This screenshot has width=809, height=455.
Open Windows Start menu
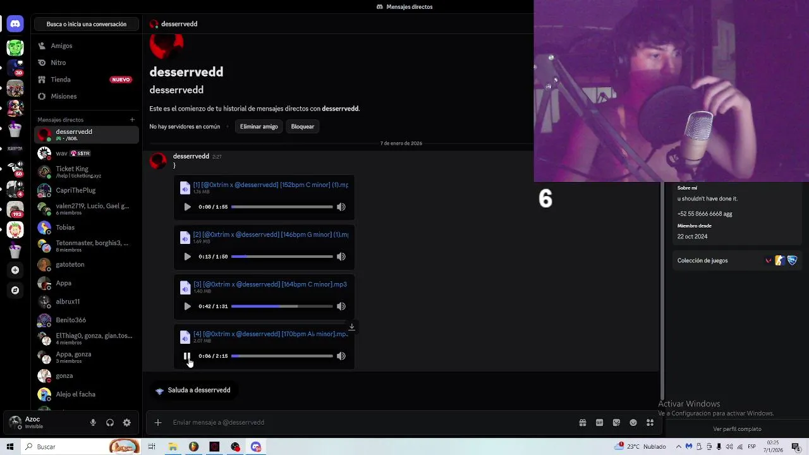pos(10,447)
